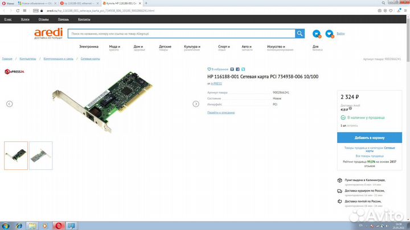
Task: Open the 'О нас' menu link
Action: pyautogui.click(x=8, y=19)
